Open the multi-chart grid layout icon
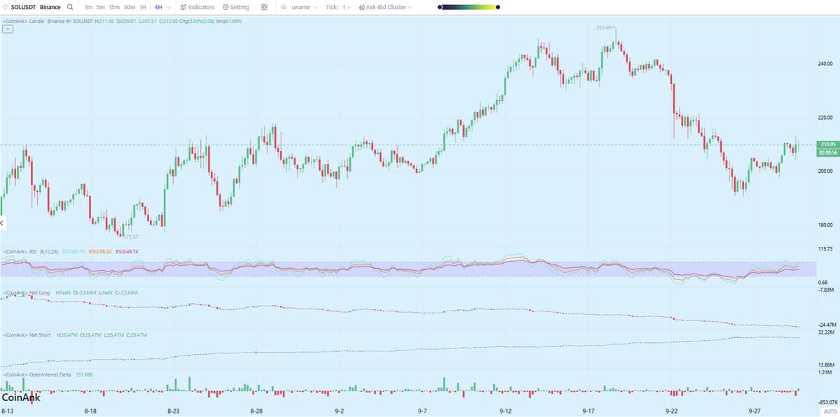The width and height of the screenshot is (840, 417). 264,7
